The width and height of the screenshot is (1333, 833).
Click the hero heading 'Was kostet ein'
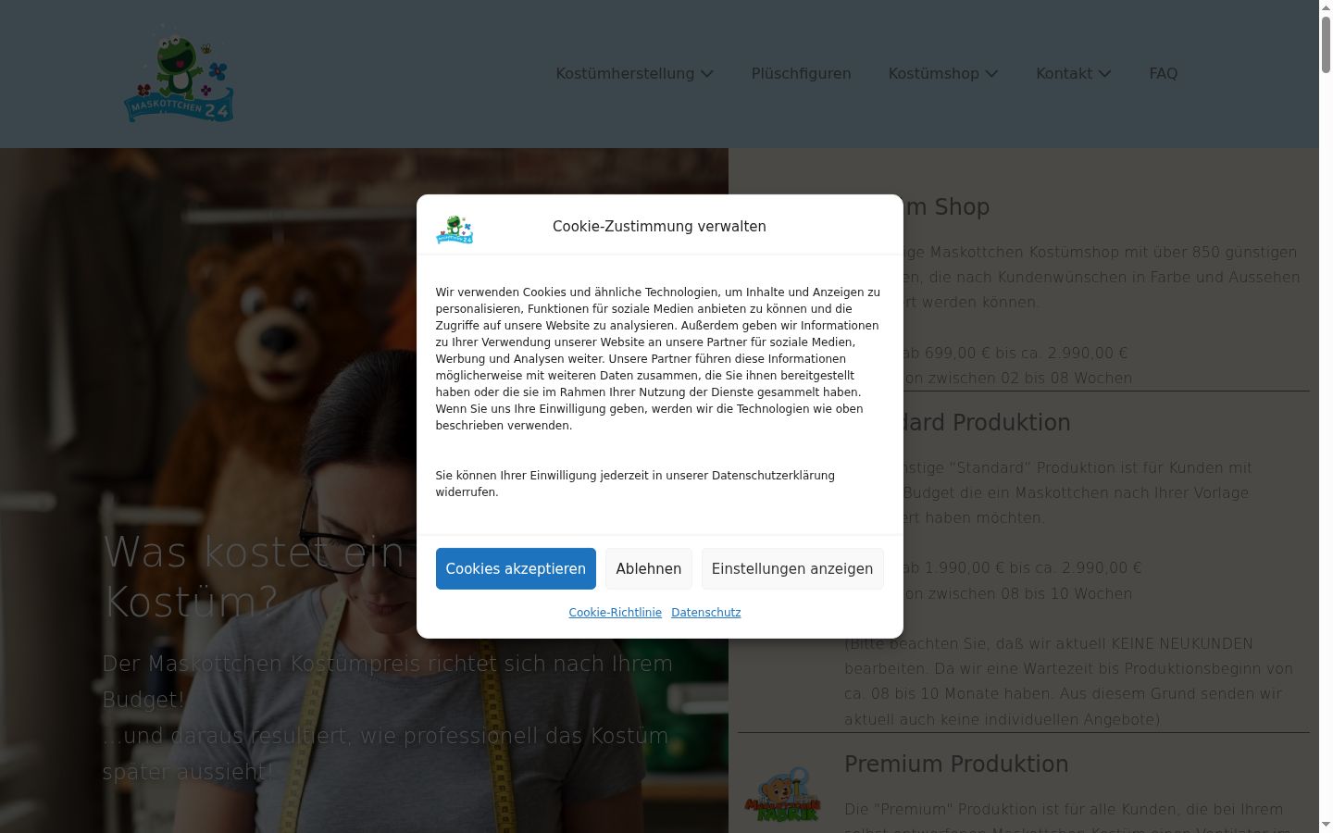[x=254, y=553]
